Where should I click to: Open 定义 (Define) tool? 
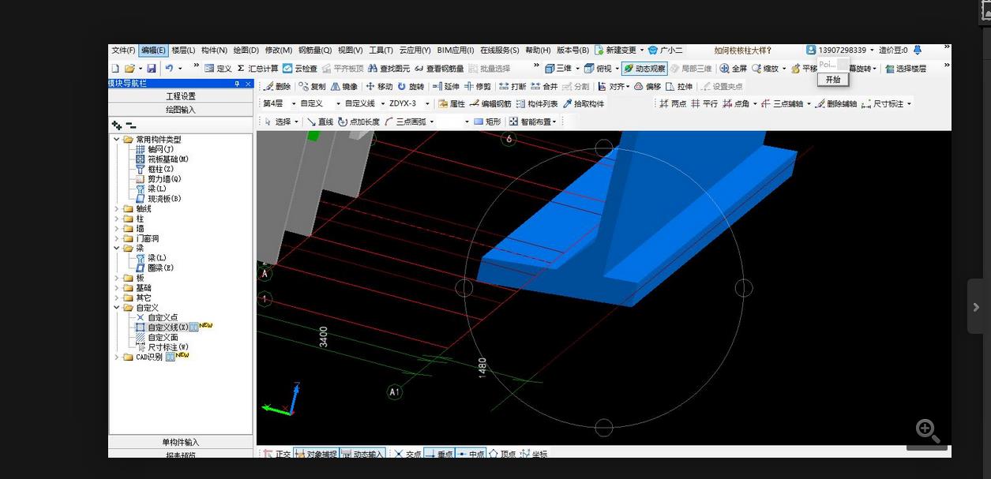point(218,69)
